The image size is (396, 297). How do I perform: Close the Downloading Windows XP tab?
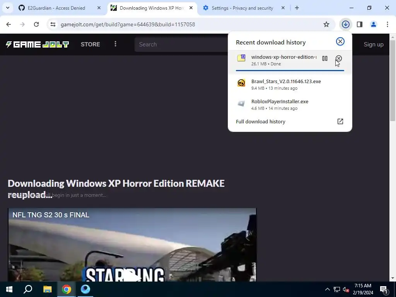191,8
